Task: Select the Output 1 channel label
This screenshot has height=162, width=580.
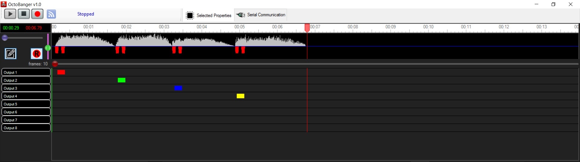Action: coord(26,72)
